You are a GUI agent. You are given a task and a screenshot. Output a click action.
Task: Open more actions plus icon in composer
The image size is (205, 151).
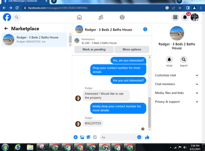(75, 137)
